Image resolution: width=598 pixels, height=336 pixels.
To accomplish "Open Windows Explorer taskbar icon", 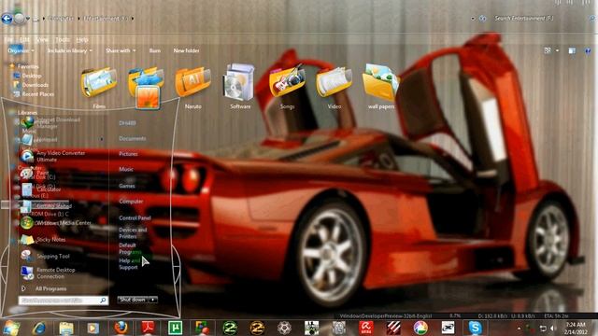I will coord(66,328).
